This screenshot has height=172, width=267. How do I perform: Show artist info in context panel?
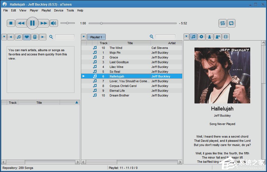click(209, 37)
